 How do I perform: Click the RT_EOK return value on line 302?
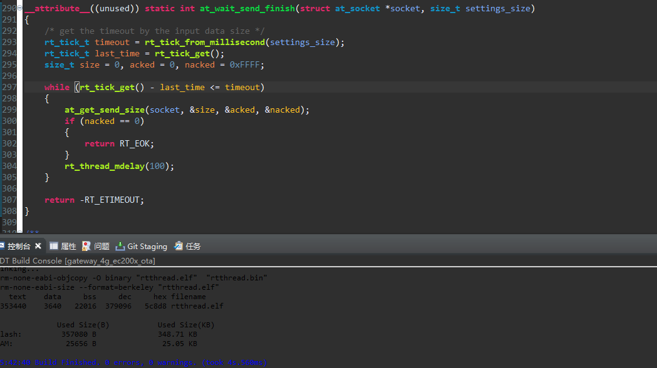coord(134,143)
